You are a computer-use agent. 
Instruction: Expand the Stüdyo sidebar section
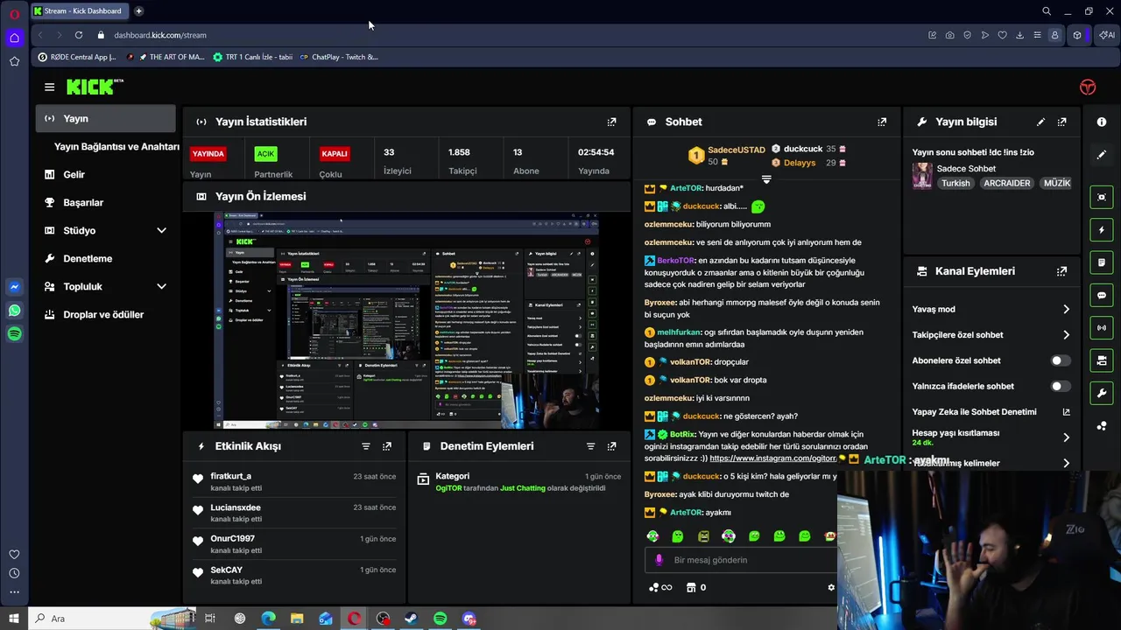pyautogui.click(x=161, y=230)
